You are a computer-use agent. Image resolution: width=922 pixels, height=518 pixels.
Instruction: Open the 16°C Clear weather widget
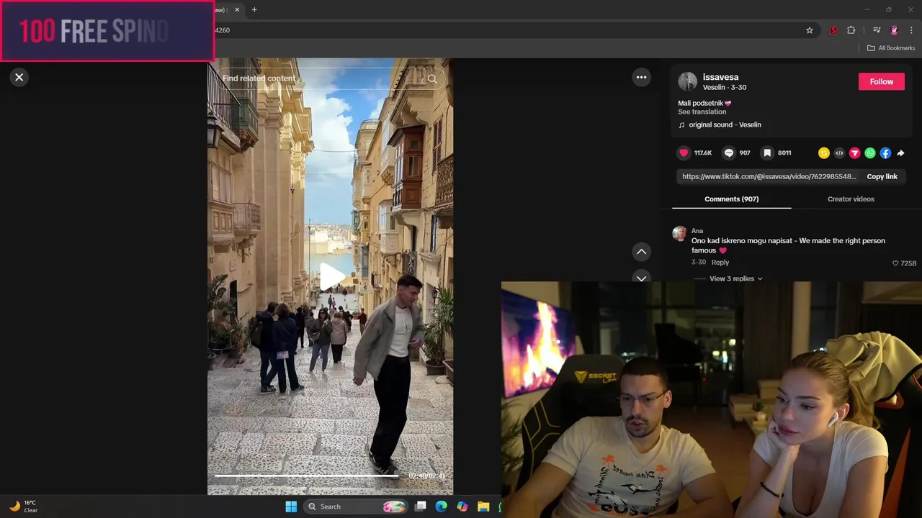pos(23,506)
